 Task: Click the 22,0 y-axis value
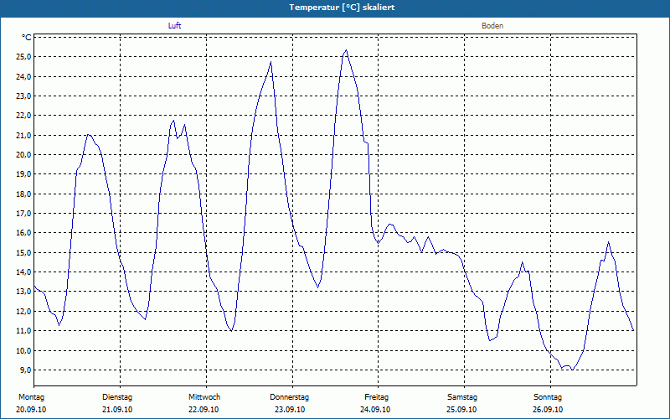pos(23,116)
